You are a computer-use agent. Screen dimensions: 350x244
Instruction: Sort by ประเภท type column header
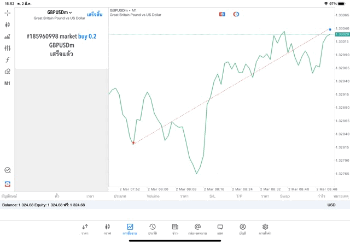click(x=120, y=197)
